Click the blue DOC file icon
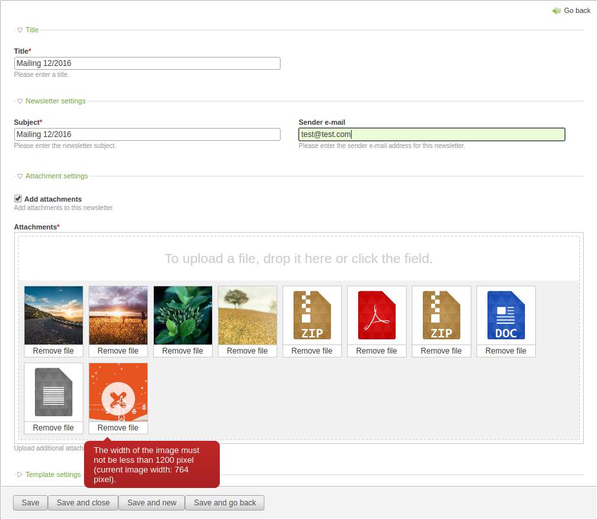Image resolution: width=598 pixels, height=519 pixels. 506,315
